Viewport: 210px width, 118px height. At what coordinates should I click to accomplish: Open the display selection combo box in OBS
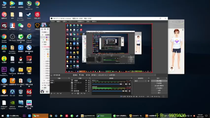pyautogui.click(x=123, y=75)
